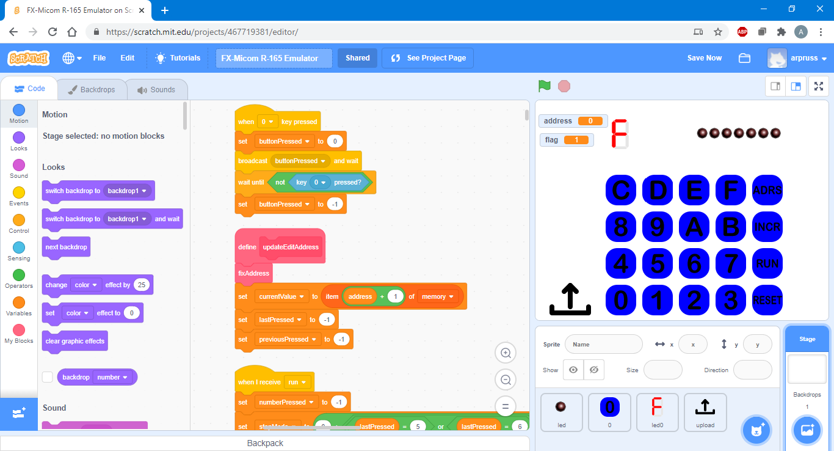Show the sprite using the eye button
Screen dimensions: 834x451
click(573, 370)
